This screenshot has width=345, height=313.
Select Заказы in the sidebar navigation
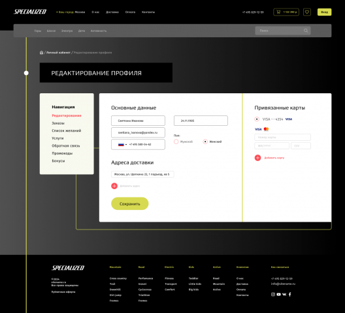58,123
